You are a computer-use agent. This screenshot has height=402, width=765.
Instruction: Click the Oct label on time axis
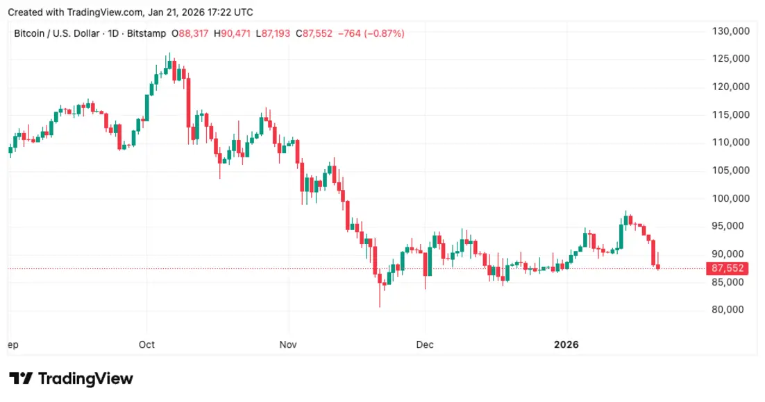146,344
